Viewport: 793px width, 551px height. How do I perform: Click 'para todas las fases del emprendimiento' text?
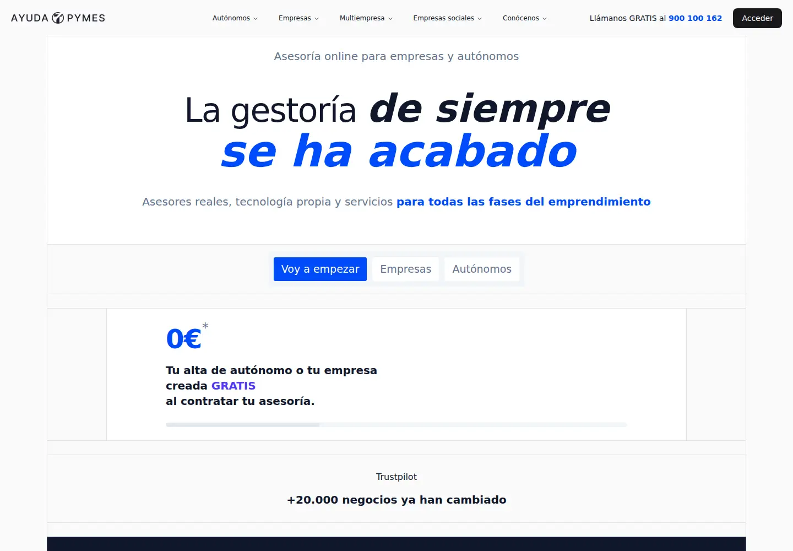click(x=524, y=202)
